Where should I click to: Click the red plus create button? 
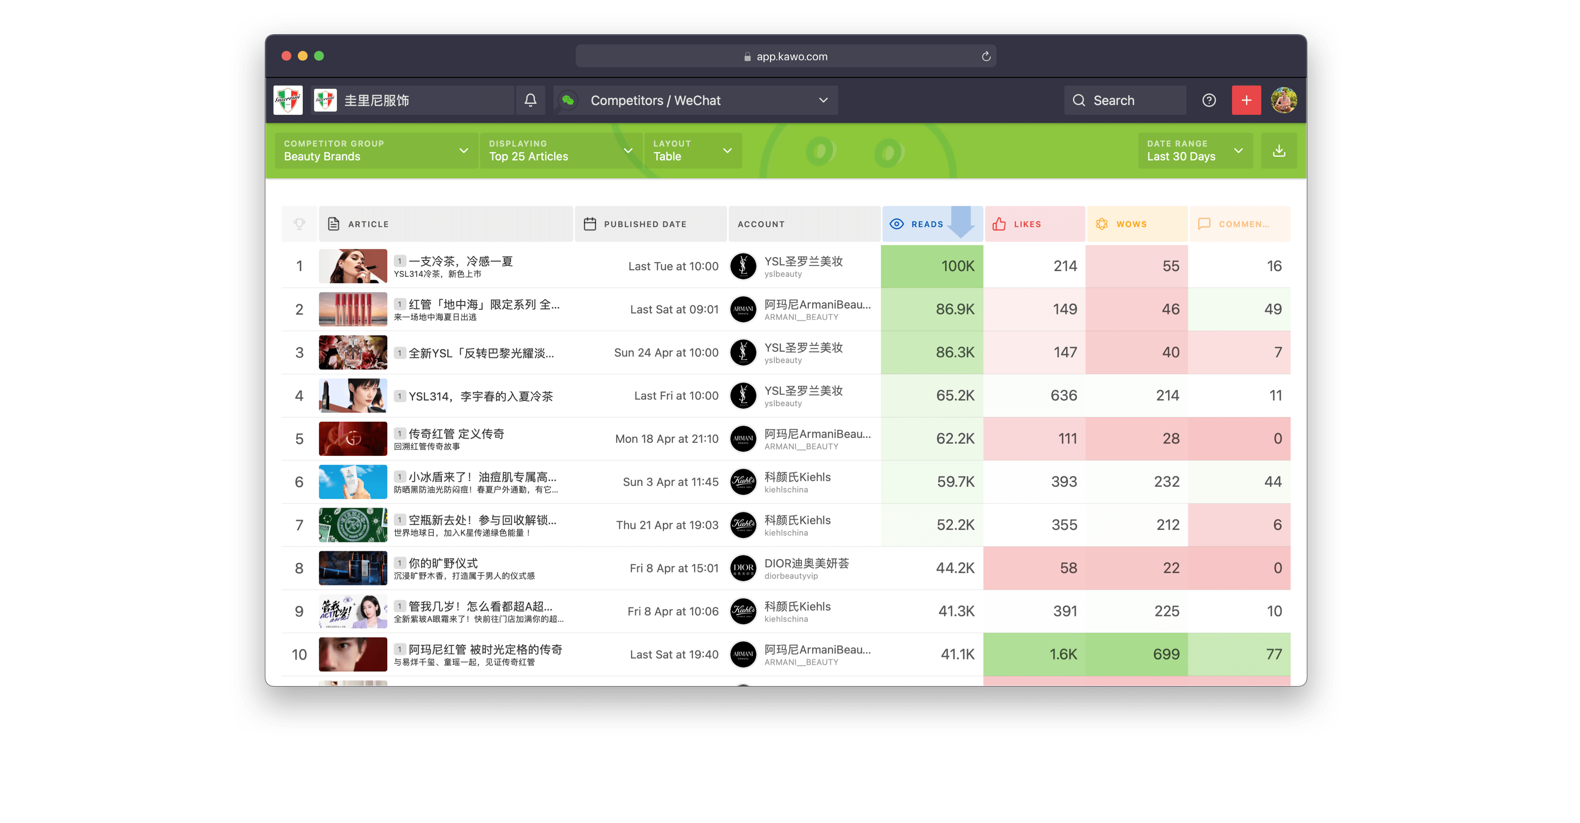pos(1246,100)
